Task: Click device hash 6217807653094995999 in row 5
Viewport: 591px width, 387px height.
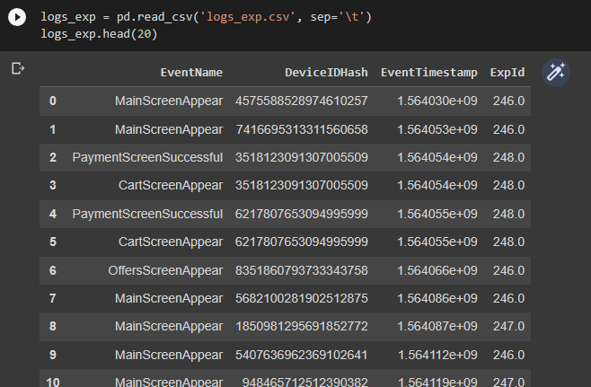Action: point(302,242)
